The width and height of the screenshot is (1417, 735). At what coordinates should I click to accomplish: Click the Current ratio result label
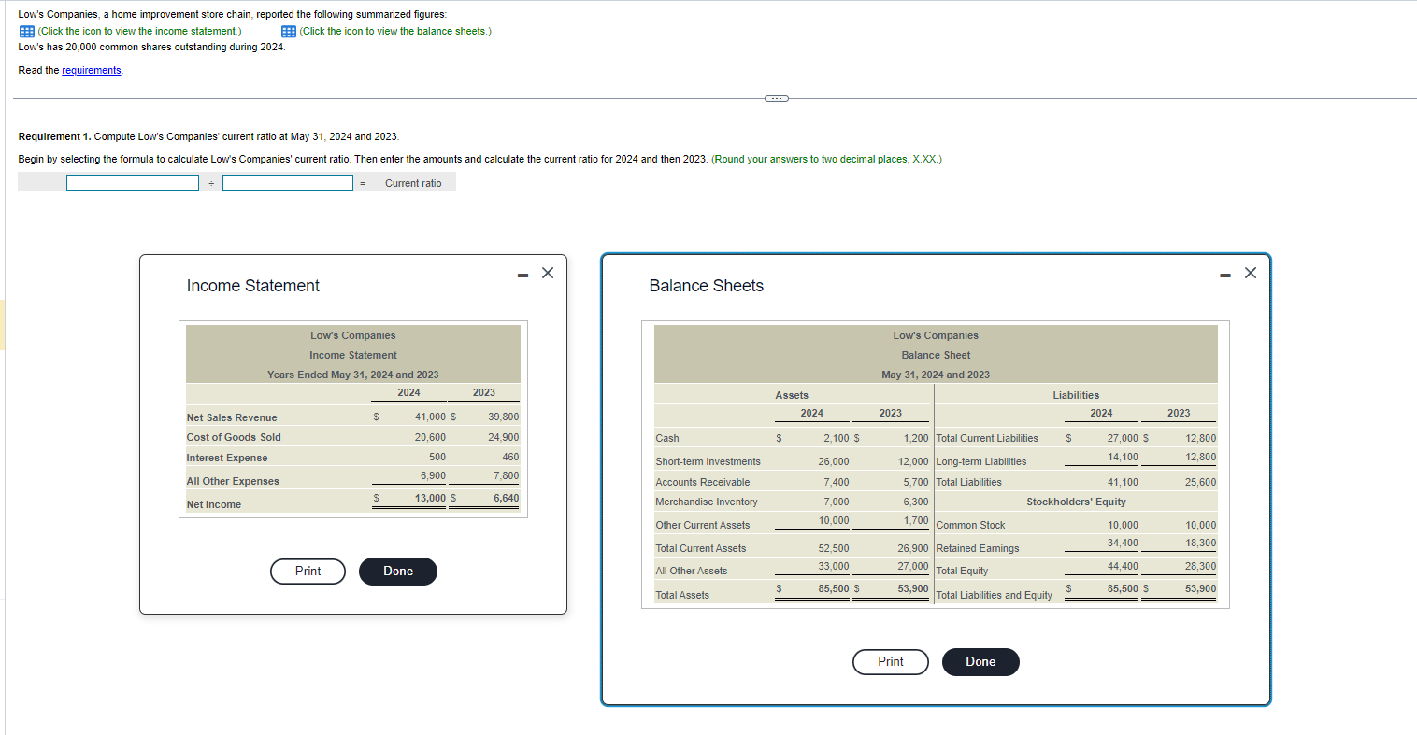pyautogui.click(x=413, y=183)
